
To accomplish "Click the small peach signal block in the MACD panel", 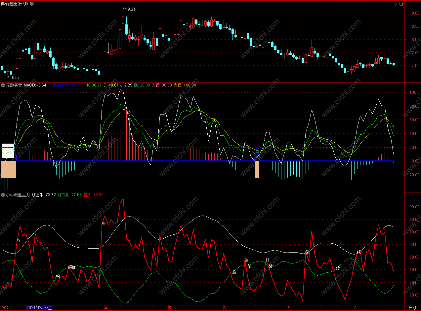I will coord(257,169).
